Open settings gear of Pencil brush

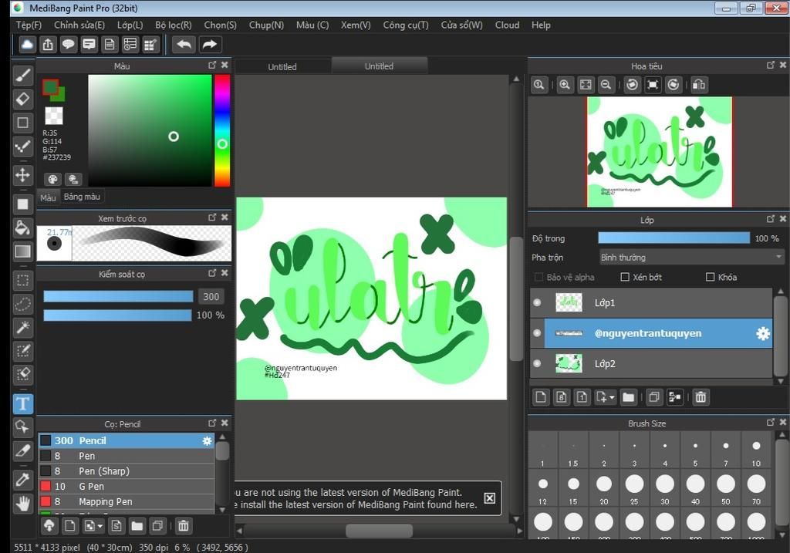(x=207, y=440)
